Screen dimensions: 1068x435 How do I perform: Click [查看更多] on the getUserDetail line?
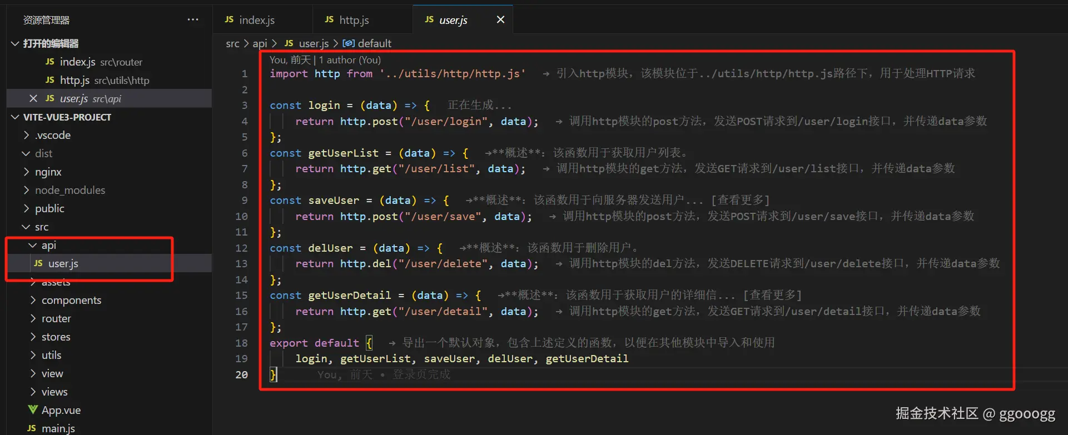(772, 295)
